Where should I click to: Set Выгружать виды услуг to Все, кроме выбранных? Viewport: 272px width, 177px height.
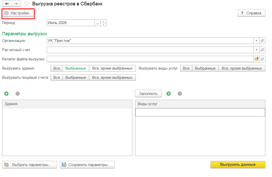(x=242, y=68)
